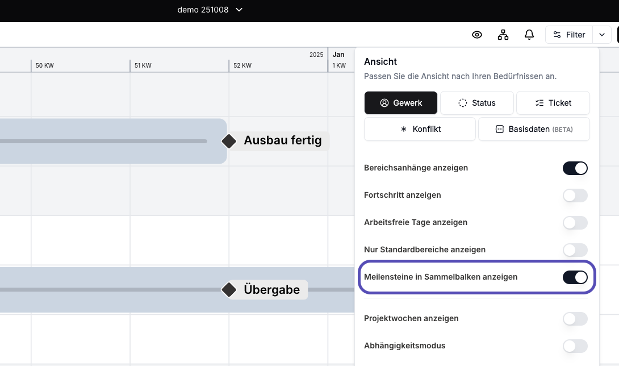This screenshot has height=366, width=619.
Task: Choose the Konflikt view option
Action: point(420,129)
